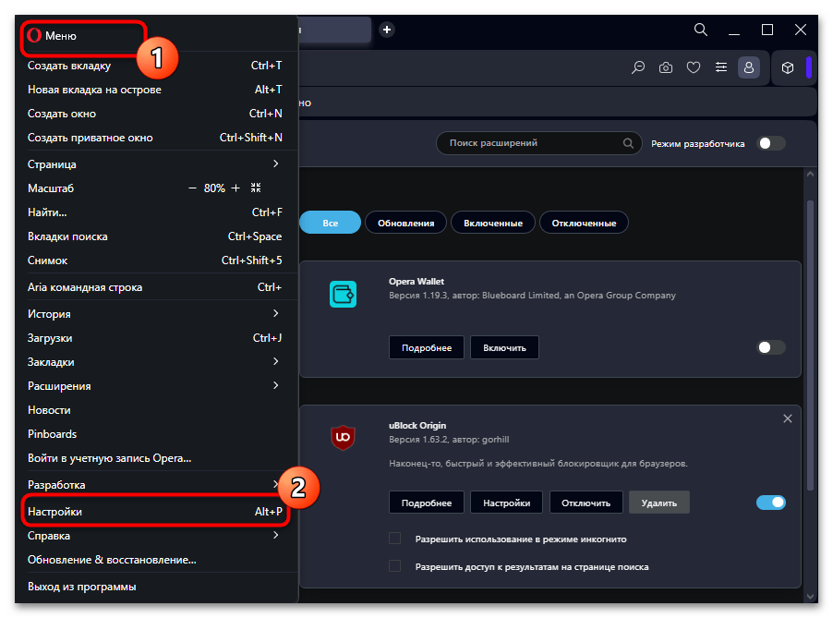Click the scroll-down arrow of extensions page
Image resolution: width=833 pixels, height=618 pixels.
(x=810, y=596)
